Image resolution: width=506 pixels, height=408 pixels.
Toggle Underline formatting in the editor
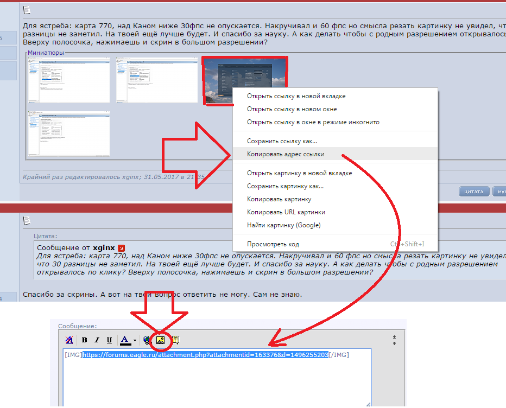pos(109,340)
